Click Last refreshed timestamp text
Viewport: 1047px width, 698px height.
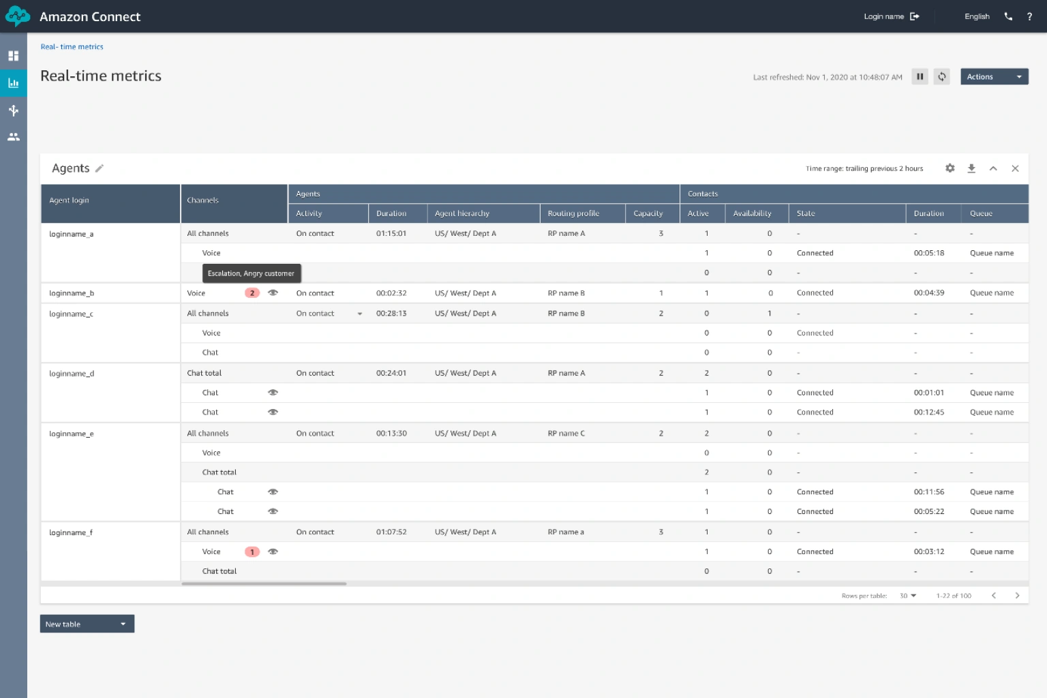click(x=828, y=77)
